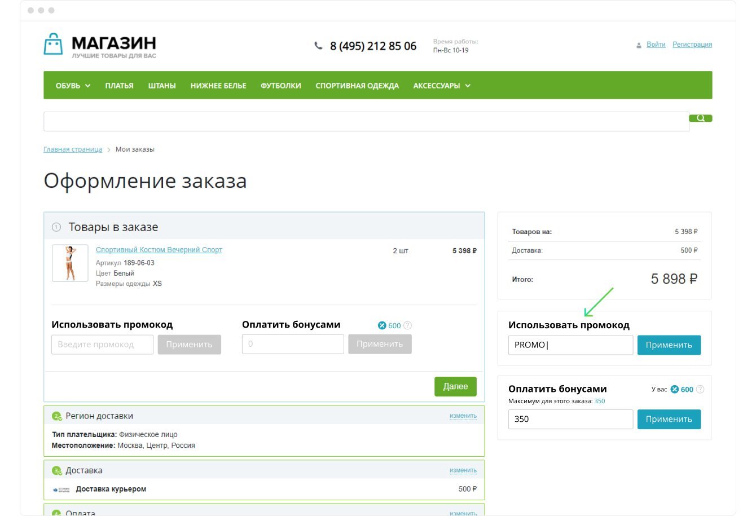The image size is (756, 516).
Task: Open the help question mark in Товары в заказе block
Action: click(x=408, y=325)
